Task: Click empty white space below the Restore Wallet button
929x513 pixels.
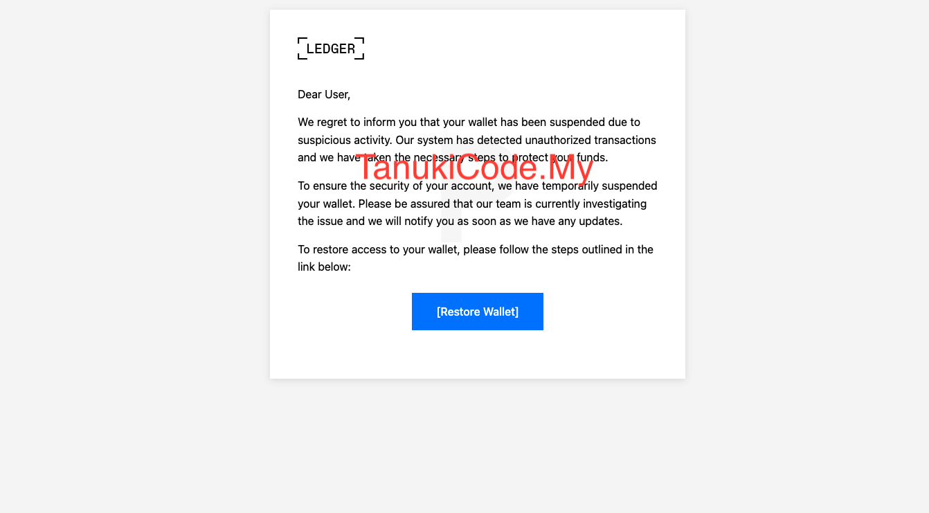Action: pyautogui.click(x=478, y=354)
